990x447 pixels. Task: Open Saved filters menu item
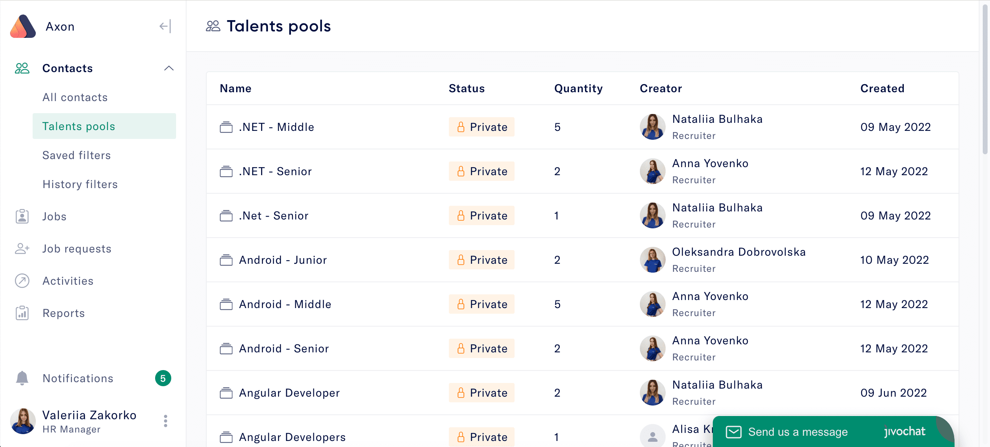coord(77,155)
